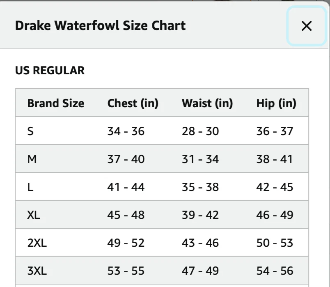
Task: Click the Waist (in) column header
Action: 208,103
